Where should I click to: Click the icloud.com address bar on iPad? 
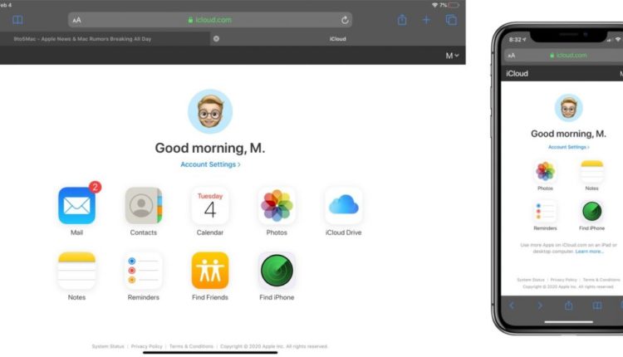click(x=210, y=19)
